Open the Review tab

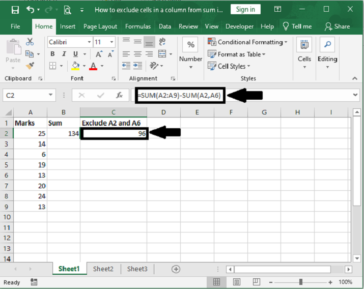(188, 26)
